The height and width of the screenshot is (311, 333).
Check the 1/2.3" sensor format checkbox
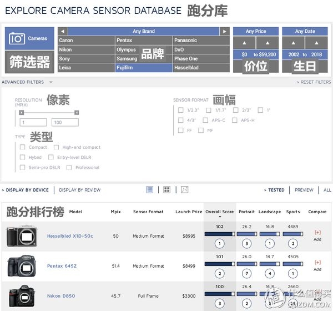coord(180,110)
